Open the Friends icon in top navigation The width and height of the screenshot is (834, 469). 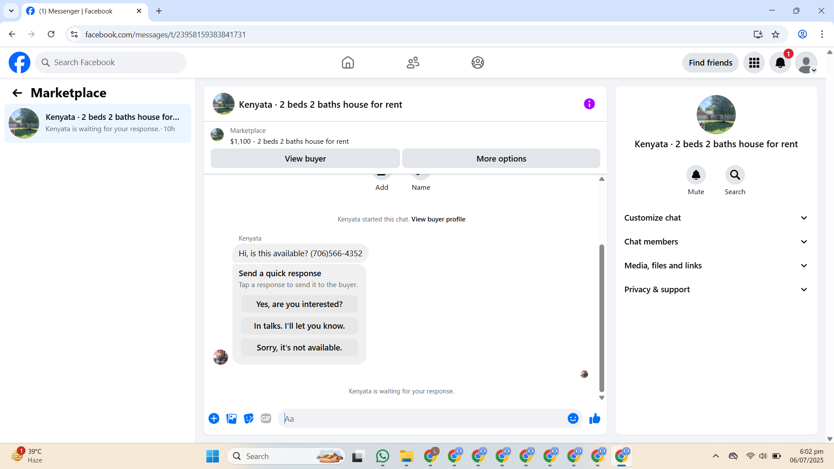click(x=413, y=63)
